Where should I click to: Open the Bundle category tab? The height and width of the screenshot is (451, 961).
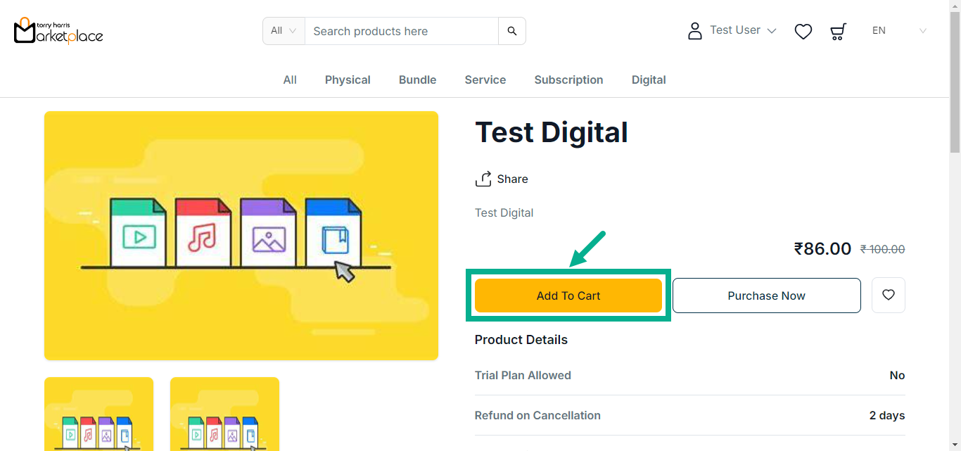click(417, 80)
